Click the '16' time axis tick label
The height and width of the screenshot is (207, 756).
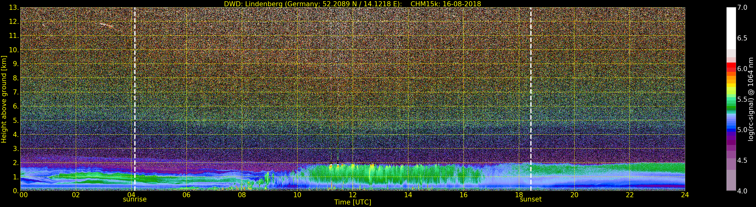(x=464, y=195)
